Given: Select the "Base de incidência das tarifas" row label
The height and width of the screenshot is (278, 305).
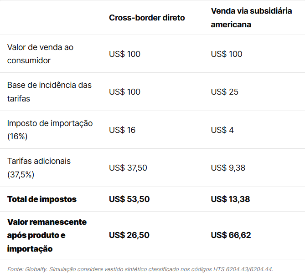Looking at the screenshot, I should pyautogui.click(x=49, y=91).
